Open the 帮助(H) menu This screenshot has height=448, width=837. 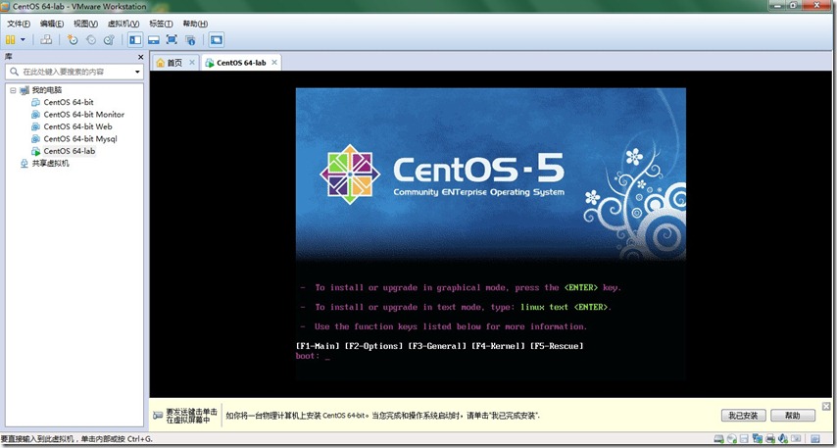195,25
